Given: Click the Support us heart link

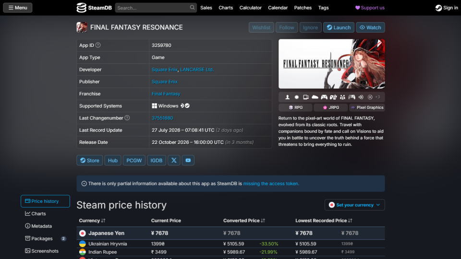Looking at the screenshot, I should coord(370,8).
